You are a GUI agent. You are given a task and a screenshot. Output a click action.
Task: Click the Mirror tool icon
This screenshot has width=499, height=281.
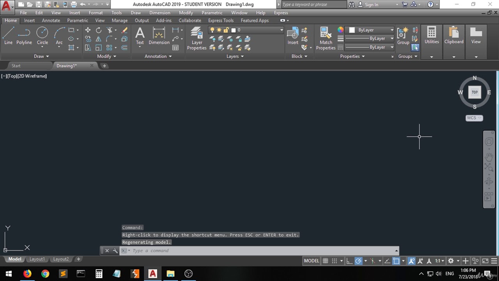pos(99,39)
